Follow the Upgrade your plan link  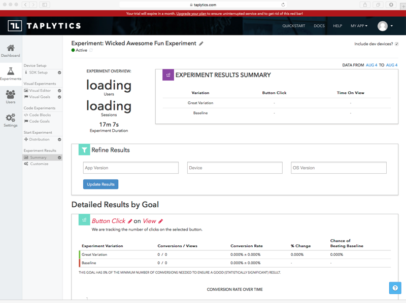pos(191,14)
